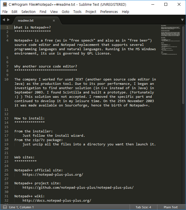The width and height of the screenshot is (186, 210).
Task: Click the URL https://notepad-plus-plus.org/
Action: click(x=53, y=175)
